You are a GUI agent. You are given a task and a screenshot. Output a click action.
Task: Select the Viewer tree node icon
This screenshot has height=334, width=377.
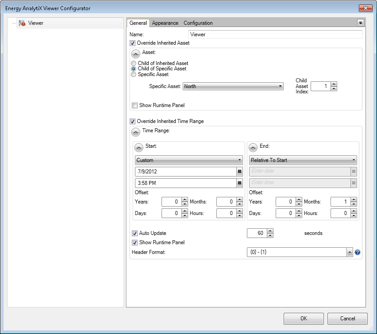tap(22, 23)
